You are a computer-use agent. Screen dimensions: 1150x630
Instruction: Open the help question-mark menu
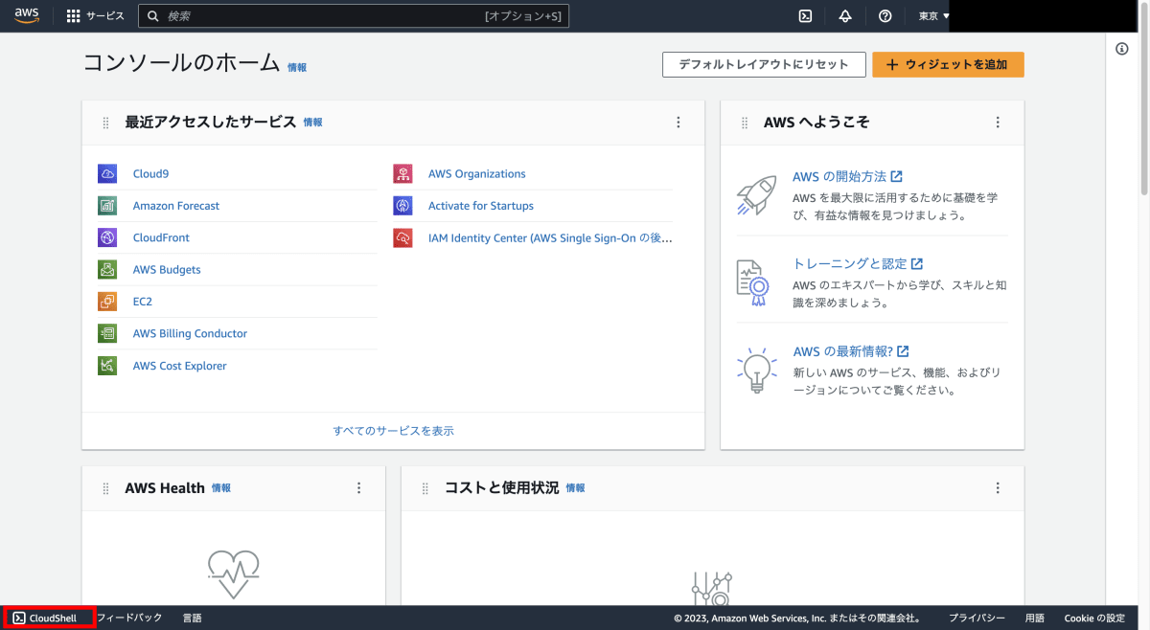885,16
